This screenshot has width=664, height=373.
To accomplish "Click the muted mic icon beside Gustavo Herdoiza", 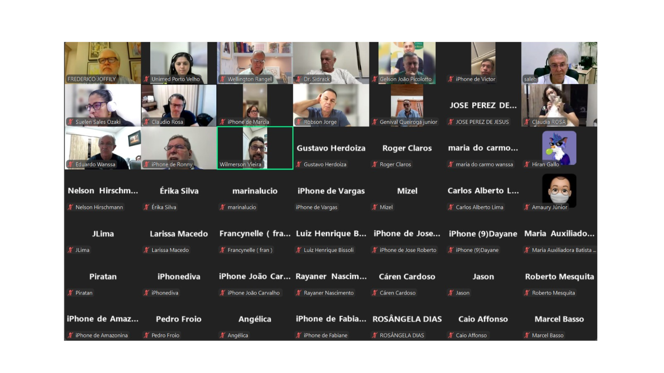I will 299,165.
